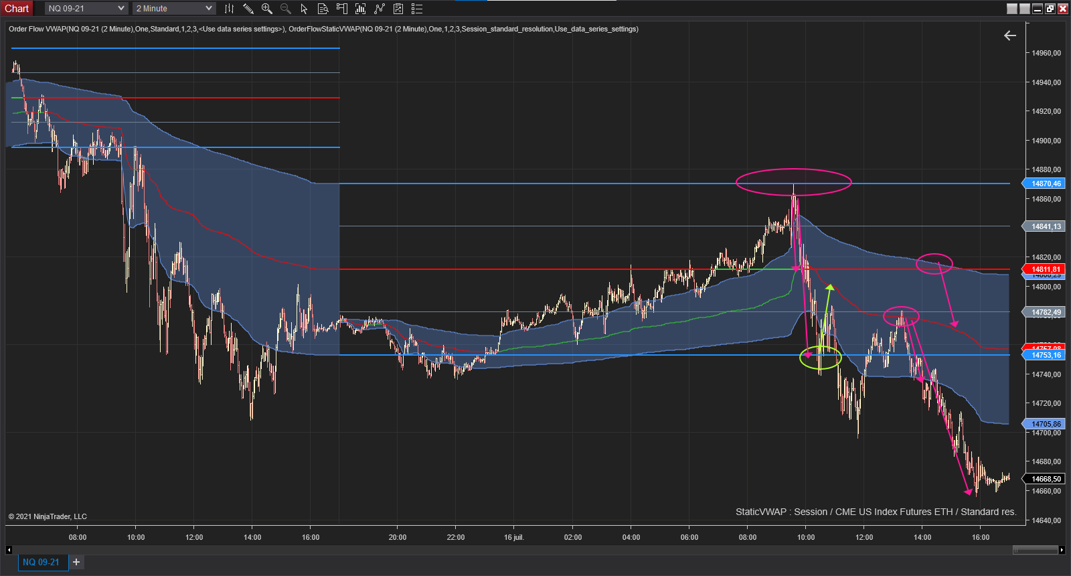Click the horizontal scrollbar thumb
This screenshot has height=576, width=1071.
(x=1036, y=550)
